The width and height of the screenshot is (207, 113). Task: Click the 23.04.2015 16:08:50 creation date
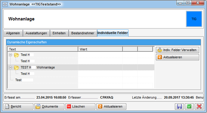[x=51, y=97]
